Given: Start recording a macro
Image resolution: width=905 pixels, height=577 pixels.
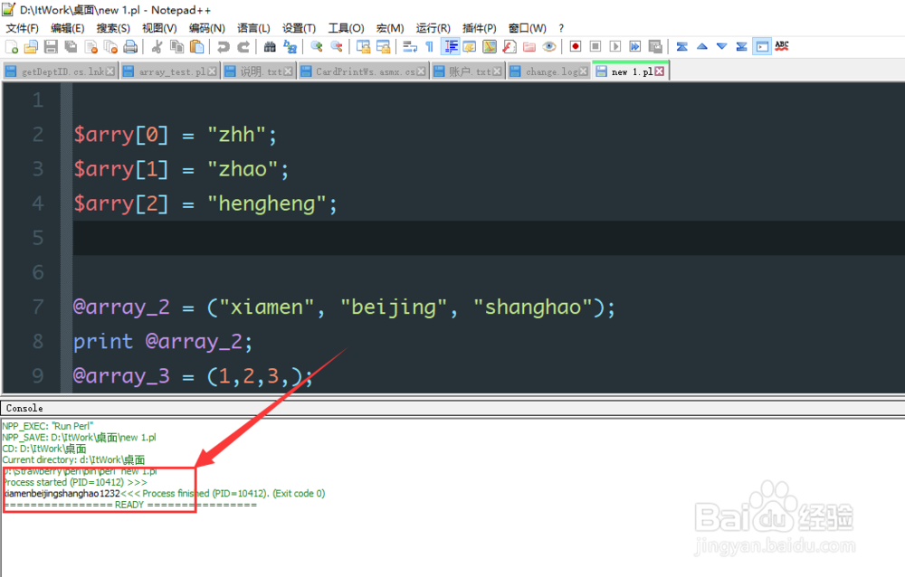Looking at the screenshot, I should click(575, 45).
